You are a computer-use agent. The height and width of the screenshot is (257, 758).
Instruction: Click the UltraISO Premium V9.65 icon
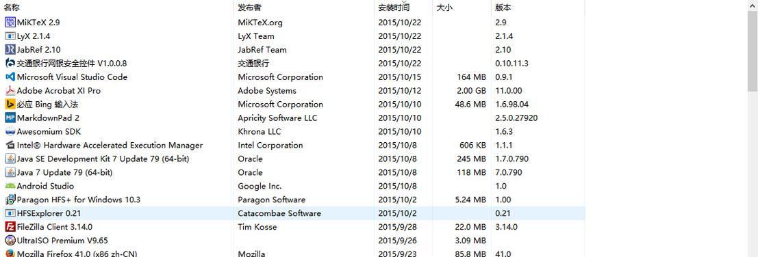coord(10,240)
